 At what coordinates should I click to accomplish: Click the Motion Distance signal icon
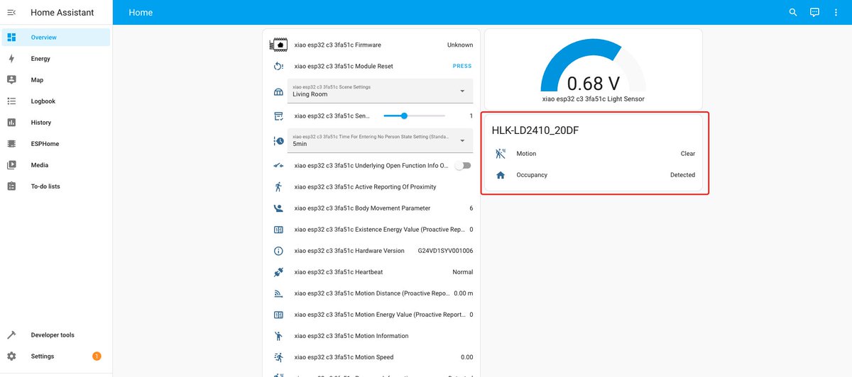pos(278,293)
